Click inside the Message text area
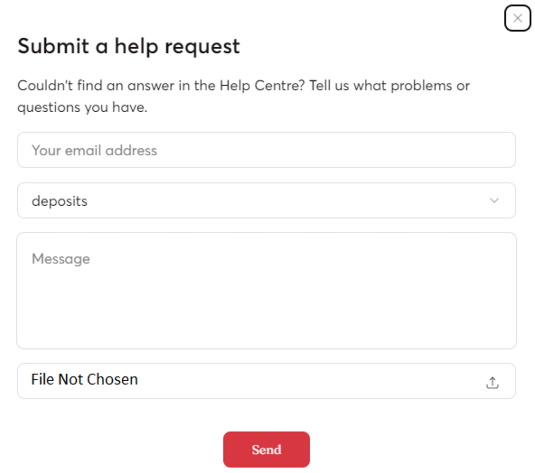This screenshot has height=473, width=535. [266, 290]
